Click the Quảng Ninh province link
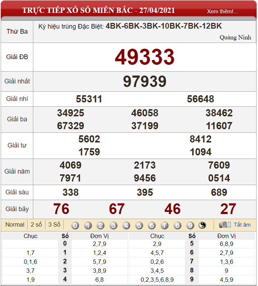The image size is (258, 286). [235, 38]
